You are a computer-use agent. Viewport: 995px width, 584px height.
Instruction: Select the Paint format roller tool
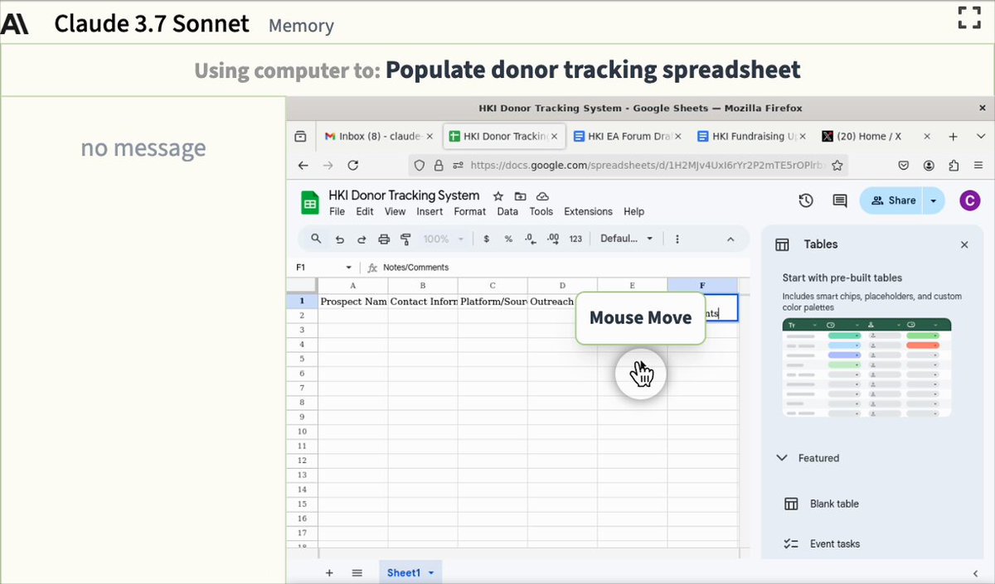tap(405, 239)
